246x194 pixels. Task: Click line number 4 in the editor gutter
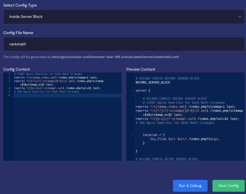pyautogui.click(x=9, y=88)
